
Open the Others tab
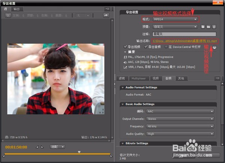coord(181,78)
